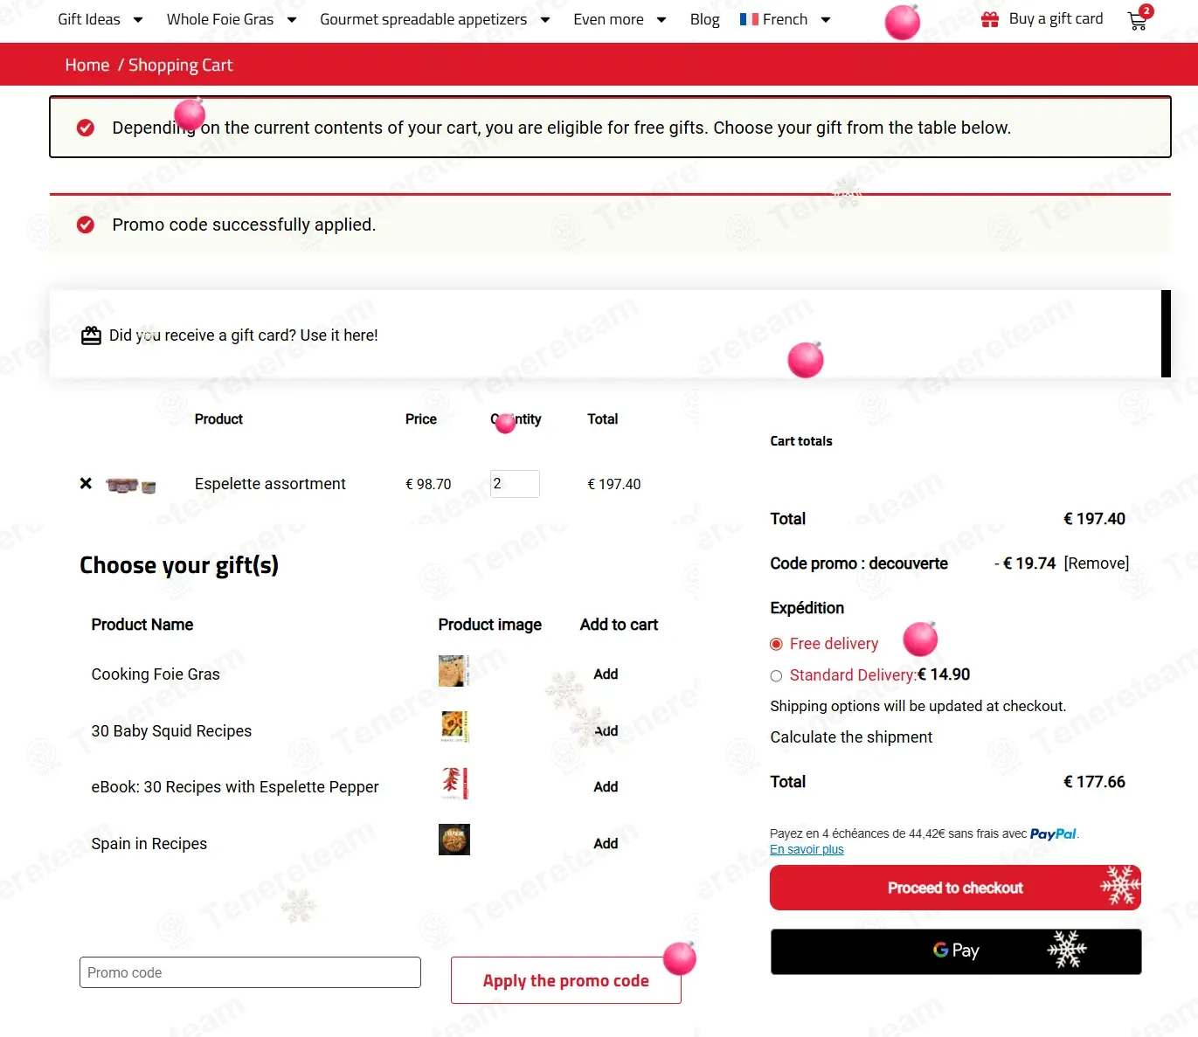Open the Blog page
The image size is (1198, 1037).
point(704,19)
